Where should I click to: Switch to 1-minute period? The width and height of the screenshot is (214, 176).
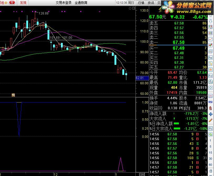point(210,140)
